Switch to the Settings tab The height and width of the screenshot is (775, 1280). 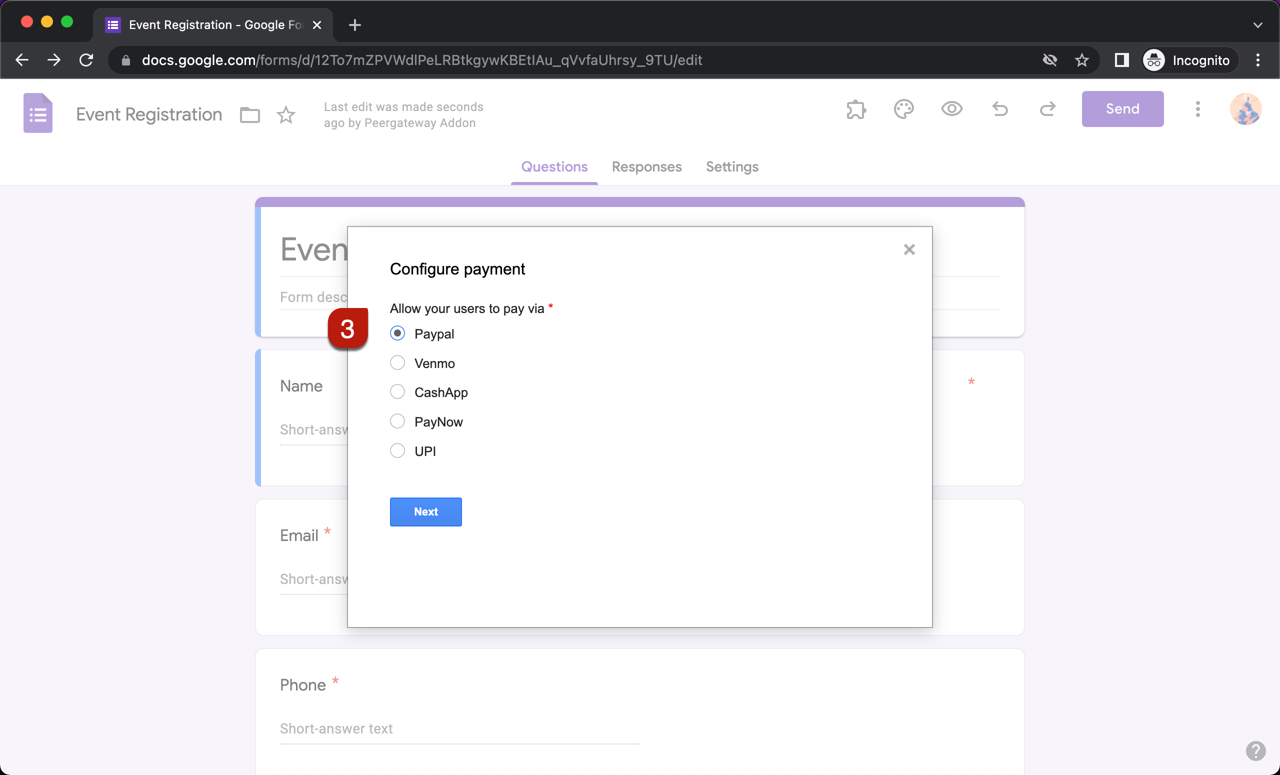[731, 166]
